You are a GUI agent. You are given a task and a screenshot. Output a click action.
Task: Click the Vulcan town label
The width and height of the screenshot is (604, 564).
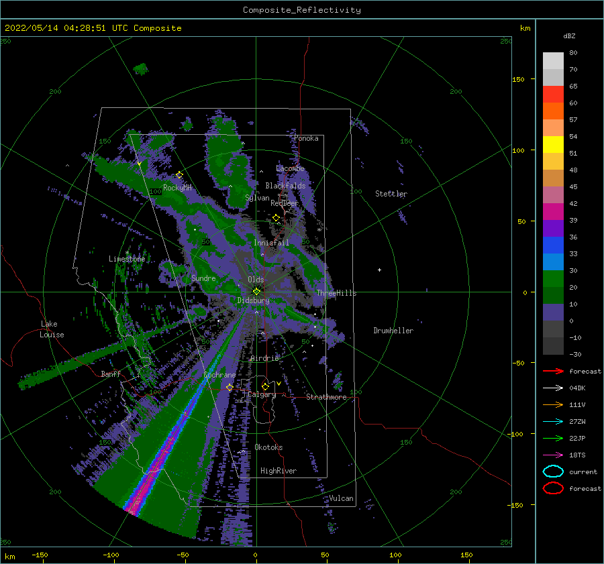(x=341, y=498)
